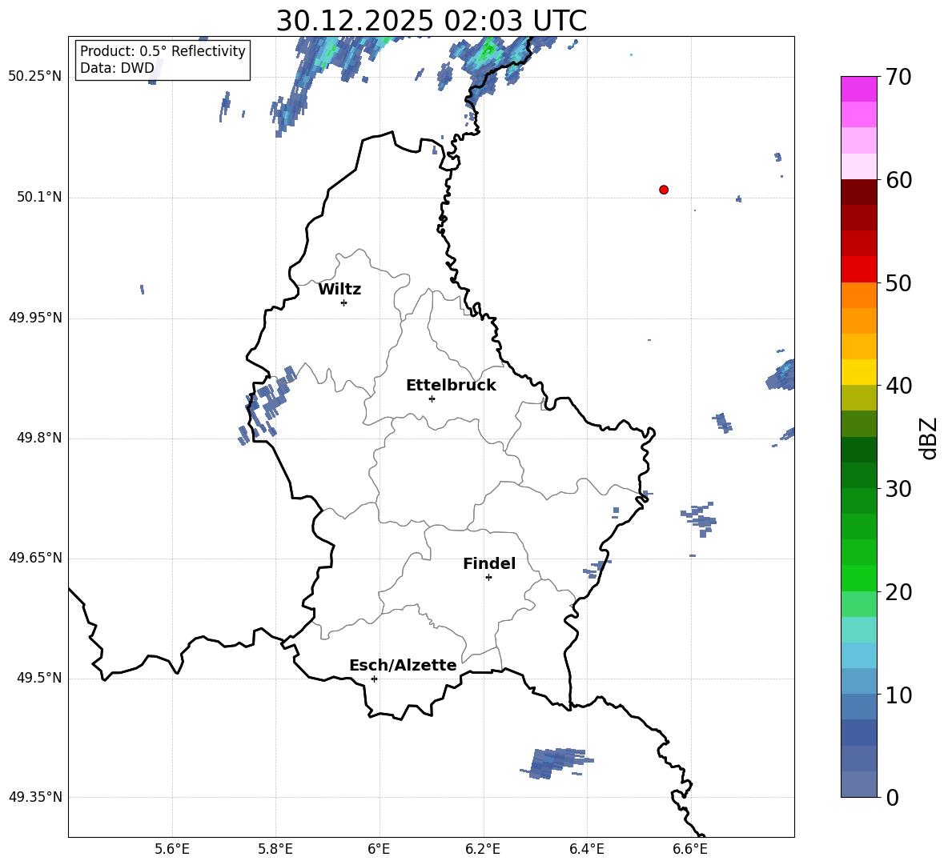
Task: Click the Findel city label
Action: 489,563
